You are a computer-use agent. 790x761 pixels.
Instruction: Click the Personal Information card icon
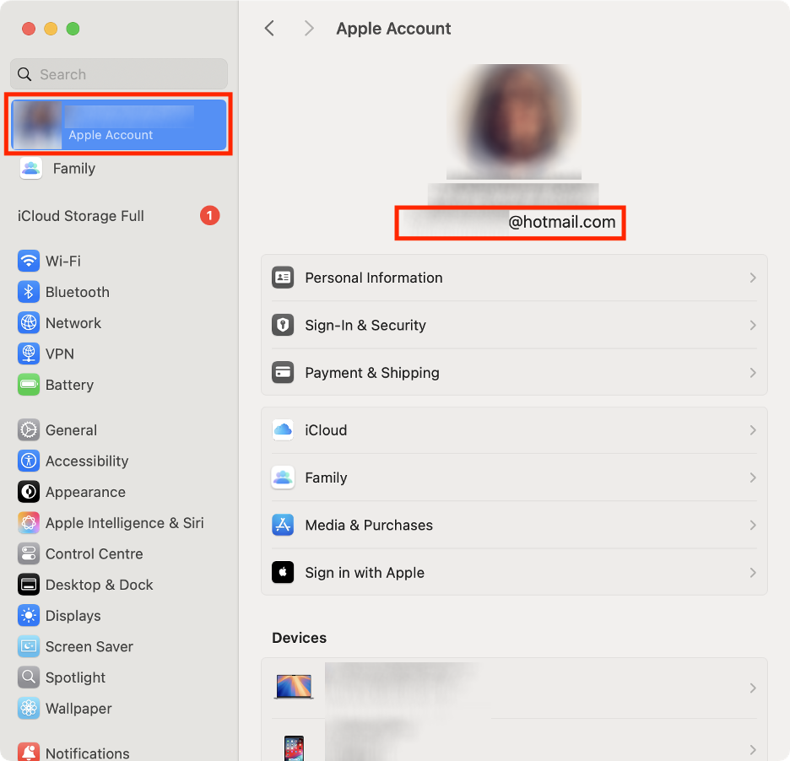pyautogui.click(x=283, y=278)
